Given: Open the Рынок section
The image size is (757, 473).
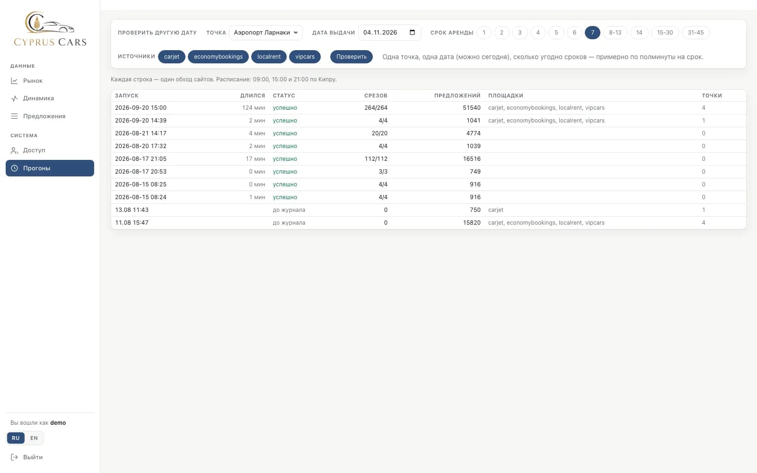Looking at the screenshot, I should pyautogui.click(x=50, y=81).
